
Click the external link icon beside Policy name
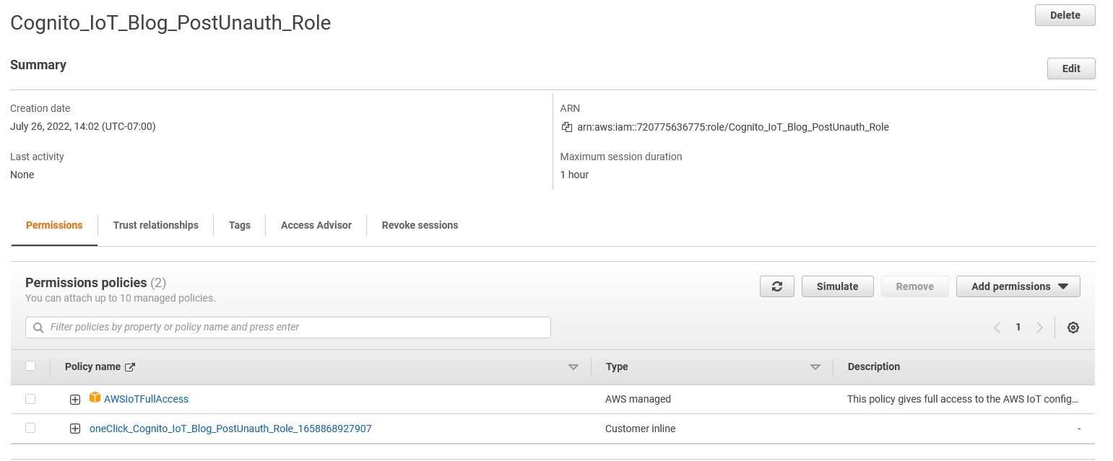pyautogui.click(x=130, y=367)
